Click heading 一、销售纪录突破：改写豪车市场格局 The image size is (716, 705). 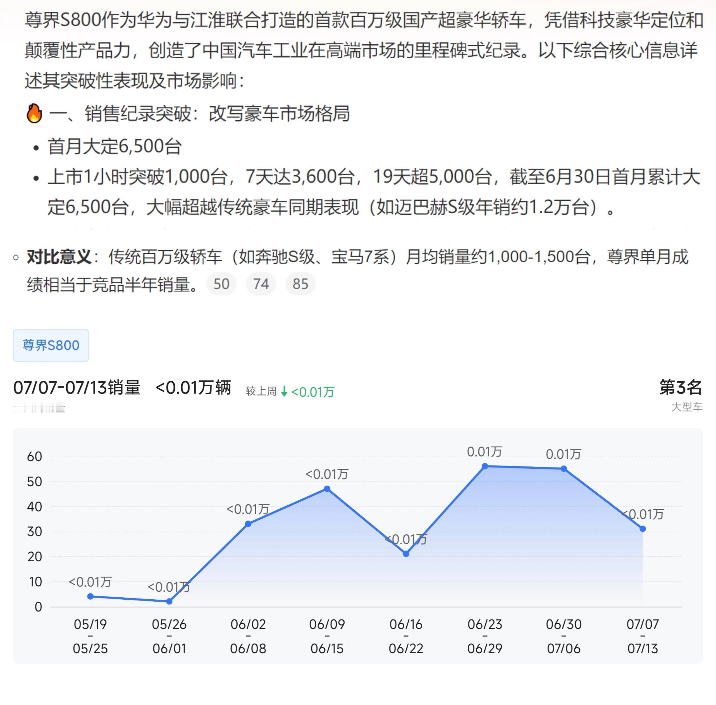point(199,113)
